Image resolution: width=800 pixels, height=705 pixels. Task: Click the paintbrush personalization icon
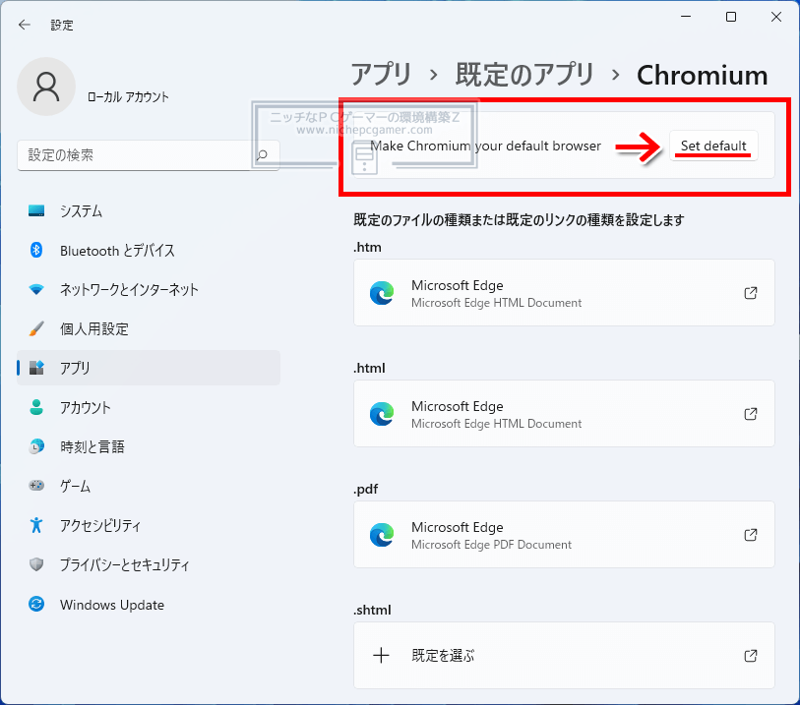36,328
